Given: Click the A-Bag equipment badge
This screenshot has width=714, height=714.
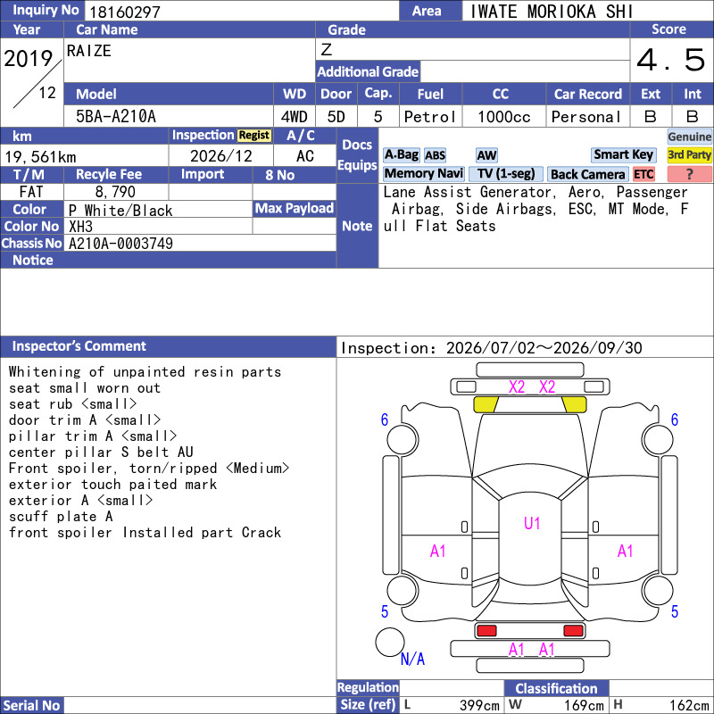Looking at the screenshot, I should [401, 155].
